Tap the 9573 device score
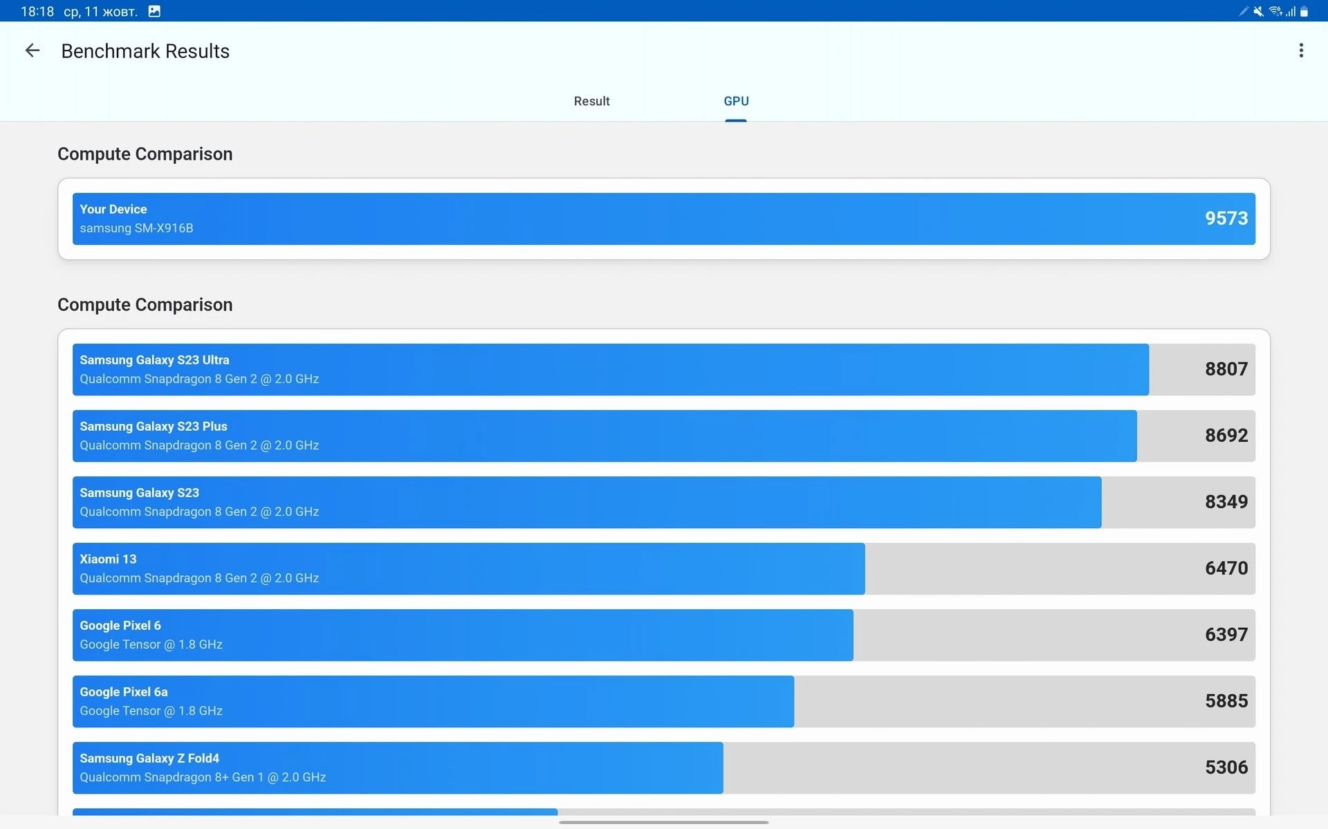Image resolution: width=1328 pixels, height=829 pixels. 1226,218
